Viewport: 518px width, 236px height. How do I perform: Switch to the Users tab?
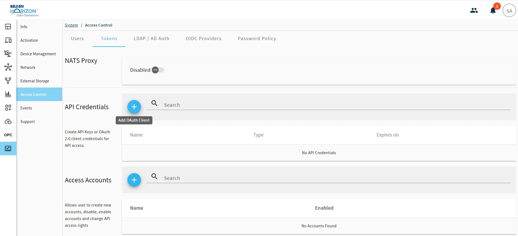[x=77, y=38]
